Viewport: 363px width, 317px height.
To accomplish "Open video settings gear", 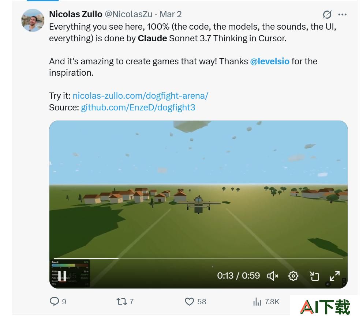I will pyautogui.click(x=293, y=276).
